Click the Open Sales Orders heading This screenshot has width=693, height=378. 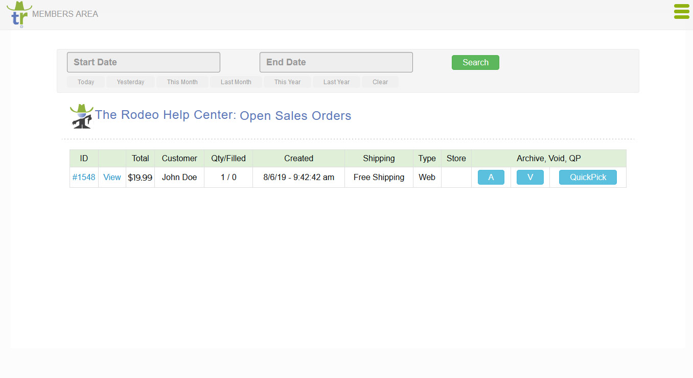[295, 116]
